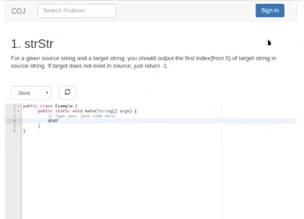Collapse the fold arrow on line 1
Image resolution: width=304 pixels, height=219 pixels.
point(19,106)
